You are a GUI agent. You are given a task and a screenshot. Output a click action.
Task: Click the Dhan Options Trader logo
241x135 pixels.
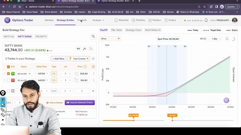coord(7,20)
